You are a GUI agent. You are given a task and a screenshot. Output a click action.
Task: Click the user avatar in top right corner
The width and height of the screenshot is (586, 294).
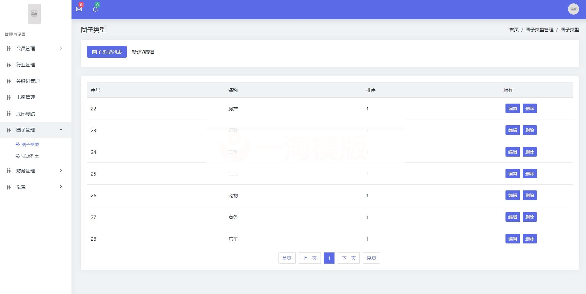[573, 9]
